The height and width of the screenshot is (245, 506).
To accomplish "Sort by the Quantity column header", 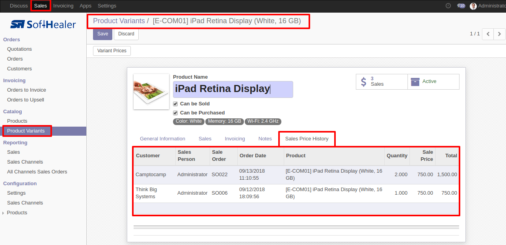I will coord(397,156).
